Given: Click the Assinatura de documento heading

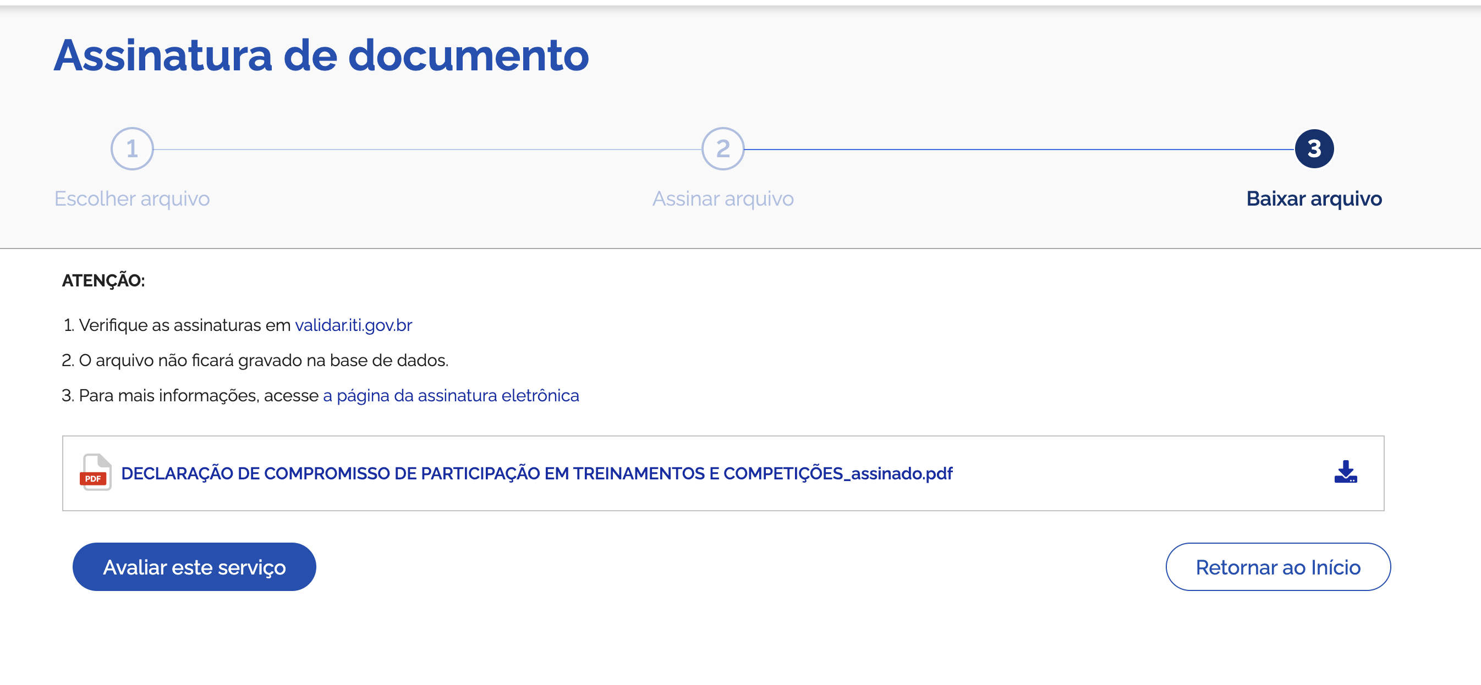Looking at the screenshot, I should click(x=321, y=55).
